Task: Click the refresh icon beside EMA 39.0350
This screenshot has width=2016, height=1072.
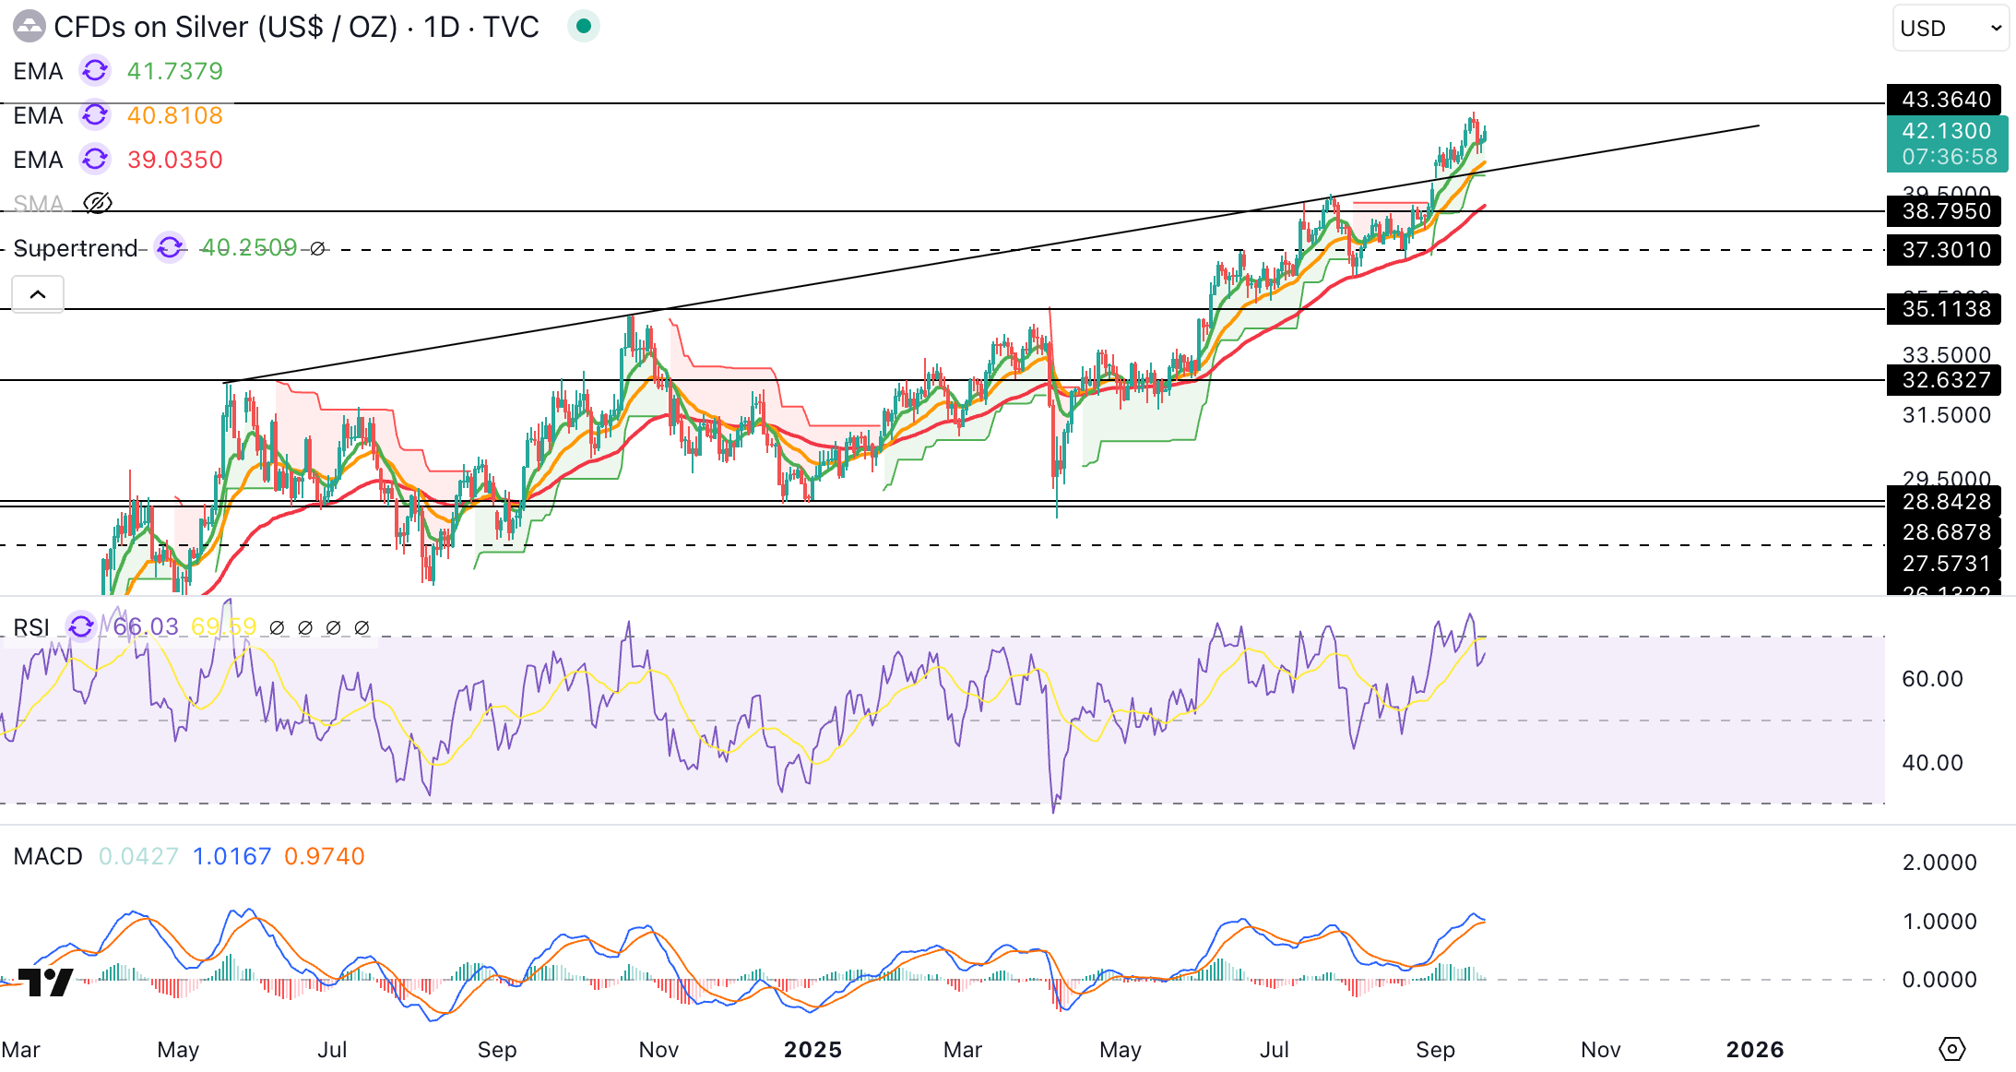Action: tap(95, 160)
